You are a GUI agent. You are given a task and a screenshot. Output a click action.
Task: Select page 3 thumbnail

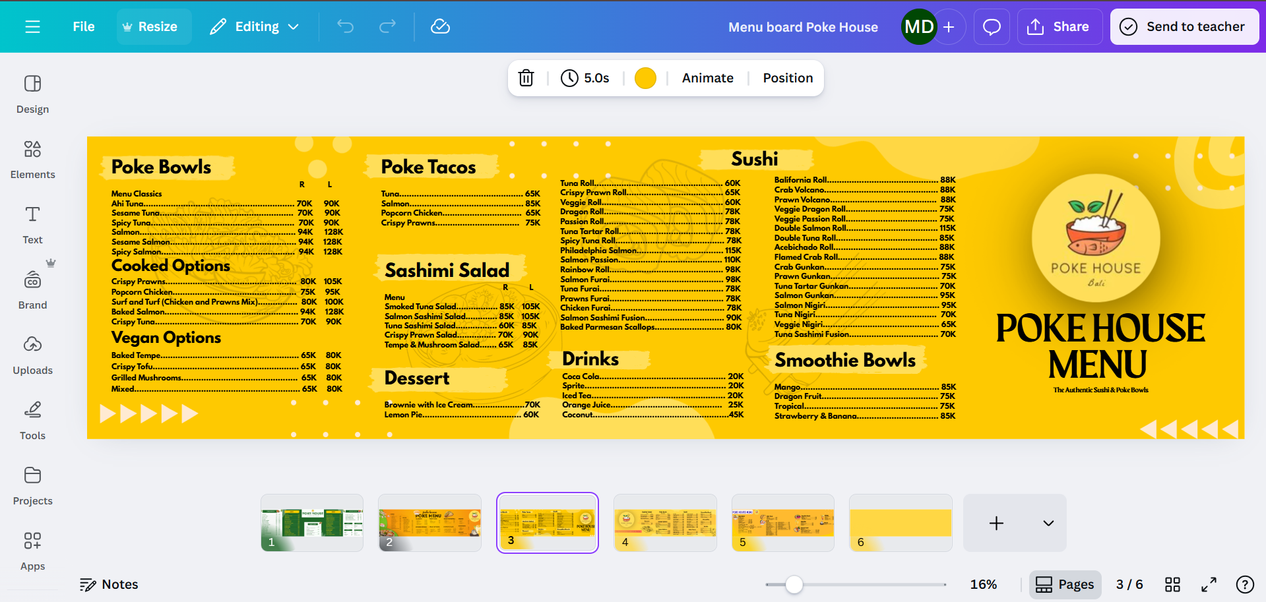pos(548,523)
